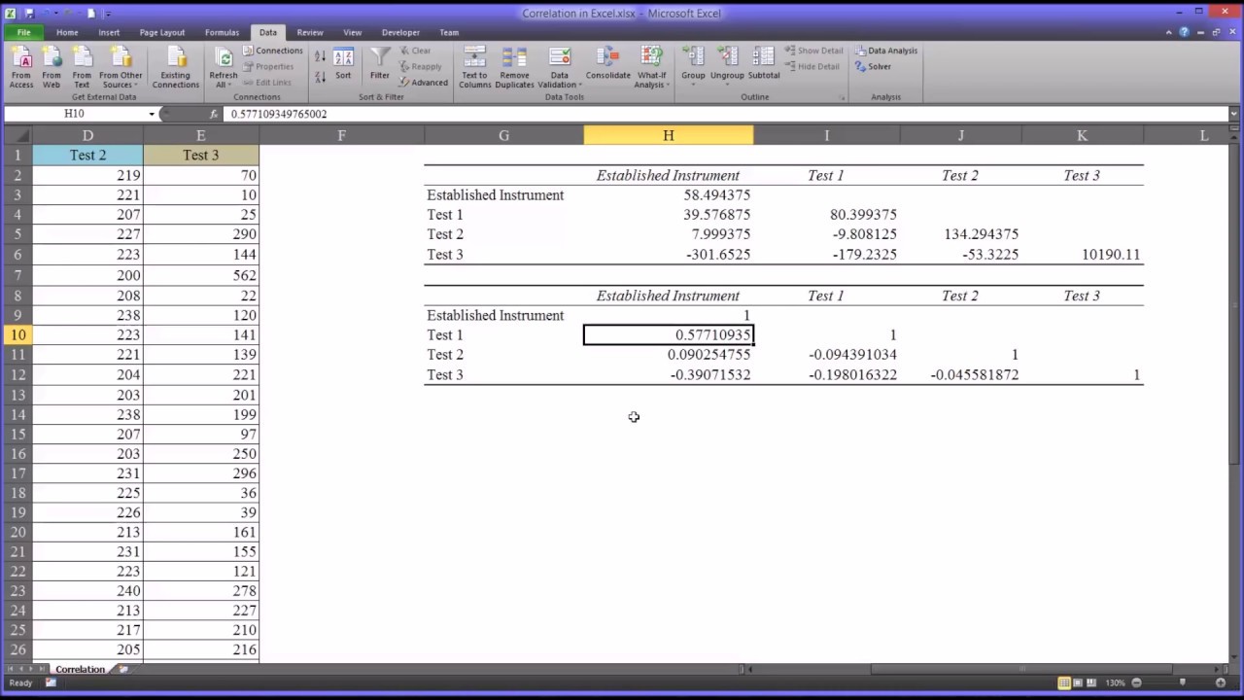
Task: Import data From Web
Action: coord(52,67)
